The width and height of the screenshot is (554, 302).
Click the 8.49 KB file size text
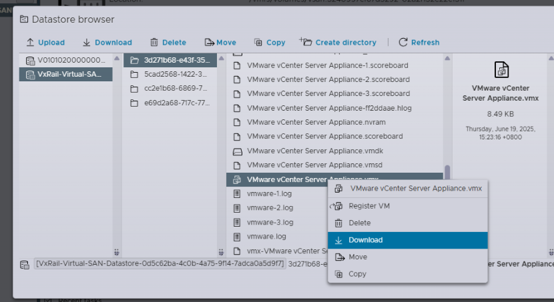(501, 114)
